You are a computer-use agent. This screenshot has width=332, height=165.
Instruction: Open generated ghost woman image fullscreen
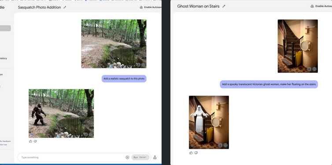225,145
